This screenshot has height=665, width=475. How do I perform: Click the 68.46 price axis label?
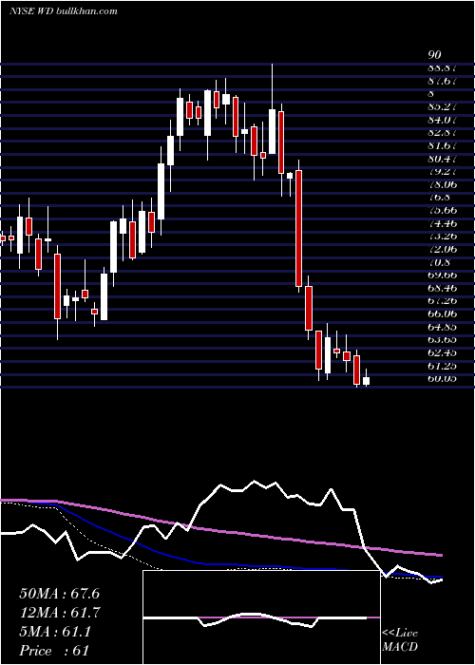click(442, 288)
